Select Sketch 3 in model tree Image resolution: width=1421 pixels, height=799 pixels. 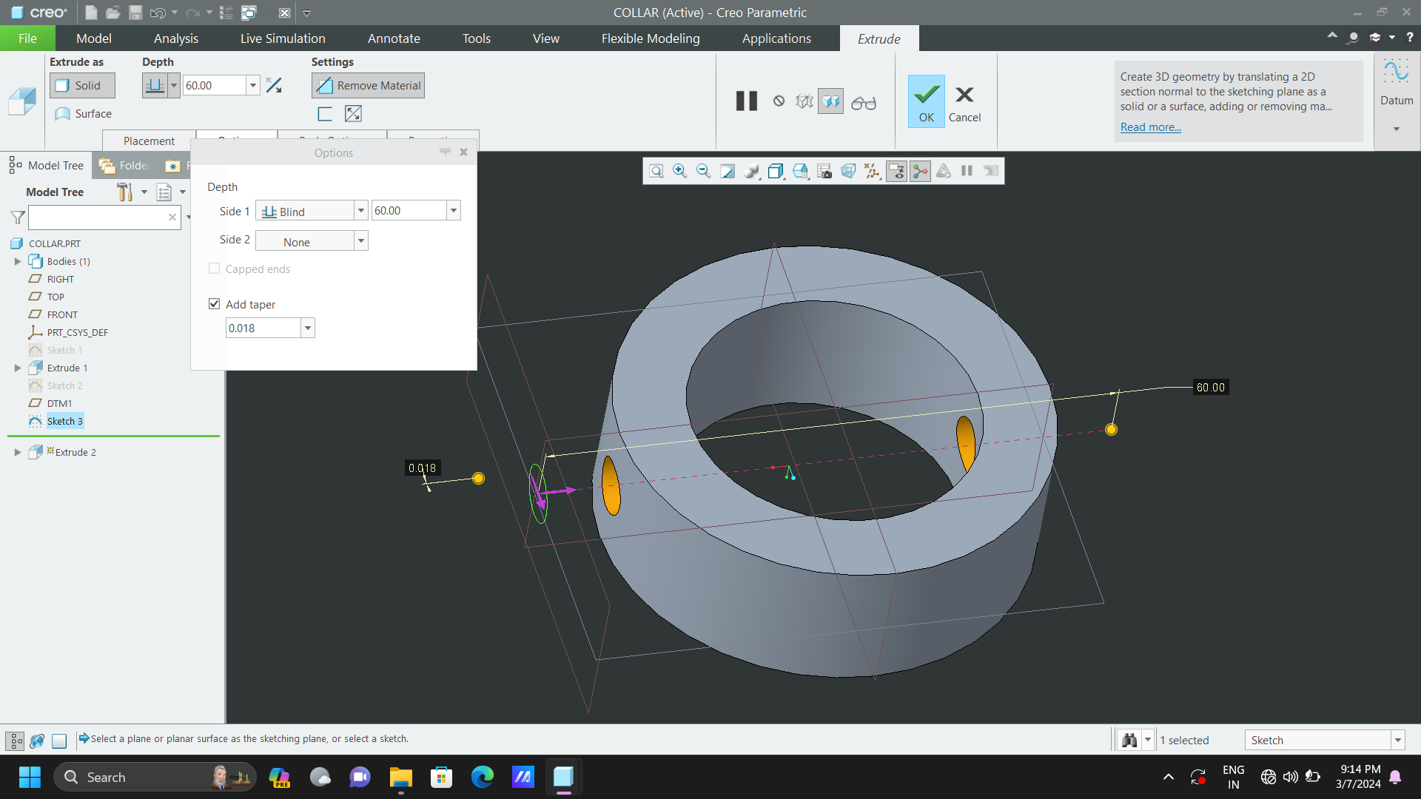point(65,421)
